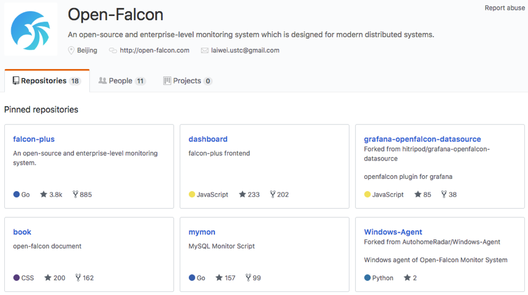Screen dimensions: 528x295
Task: Open the grafana-openfalcon-datasource repository
Action: [422, 139]
